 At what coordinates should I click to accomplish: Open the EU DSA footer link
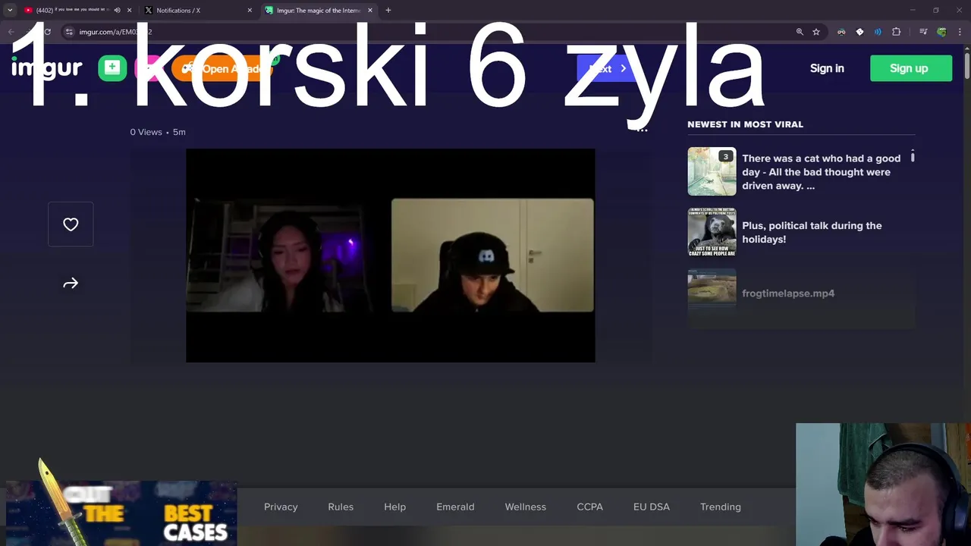[x=652, y=507]
